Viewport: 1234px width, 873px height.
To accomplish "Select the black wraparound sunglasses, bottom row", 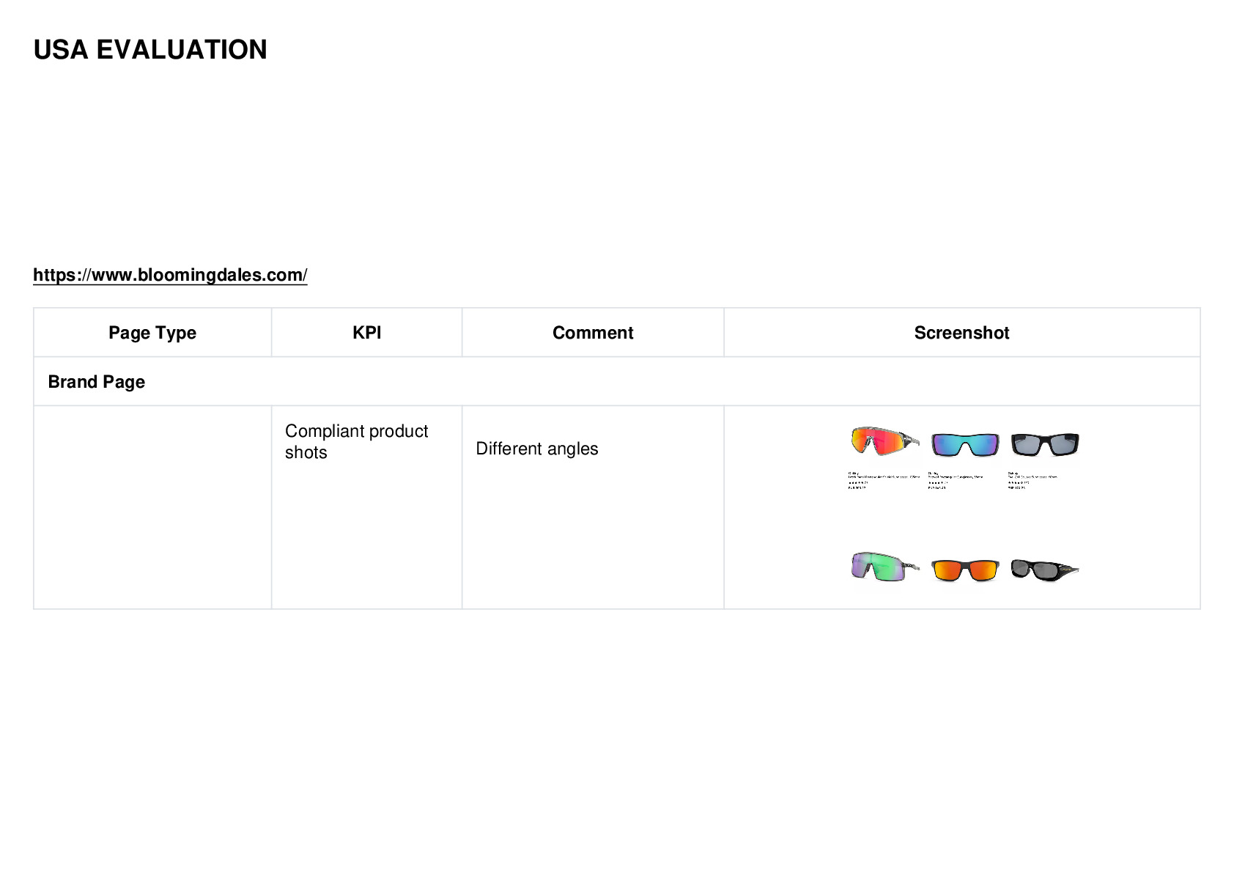I will tap(1045, 570).
